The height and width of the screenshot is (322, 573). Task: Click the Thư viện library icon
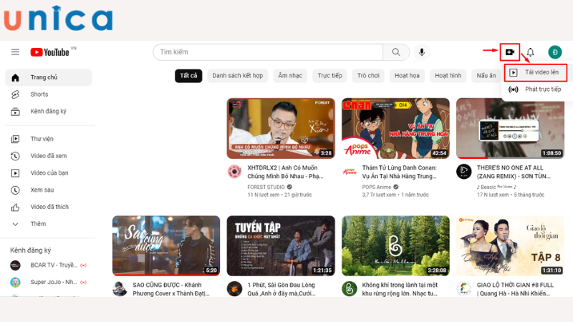(x=15, y=139)
